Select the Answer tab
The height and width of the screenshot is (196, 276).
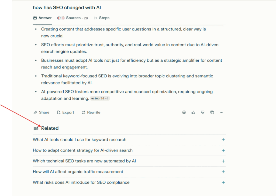click(x=42, y=18)
